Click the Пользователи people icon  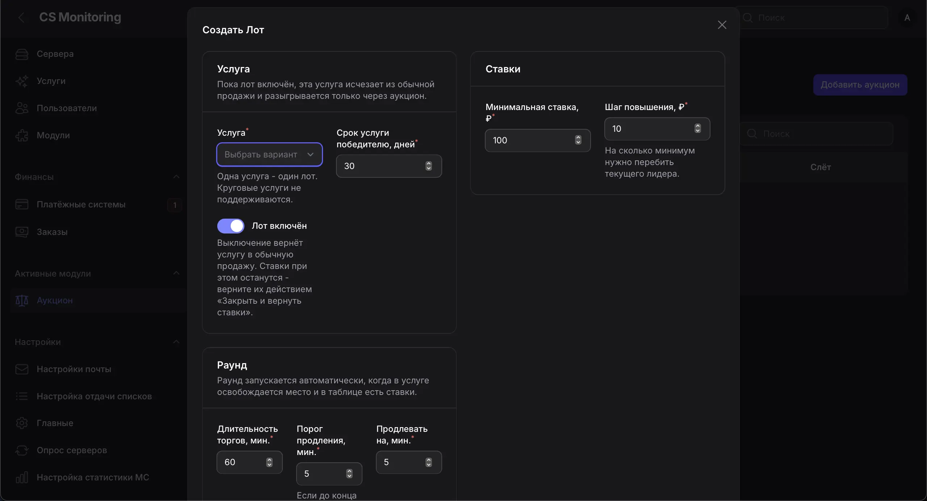click(x=22, y=108)
